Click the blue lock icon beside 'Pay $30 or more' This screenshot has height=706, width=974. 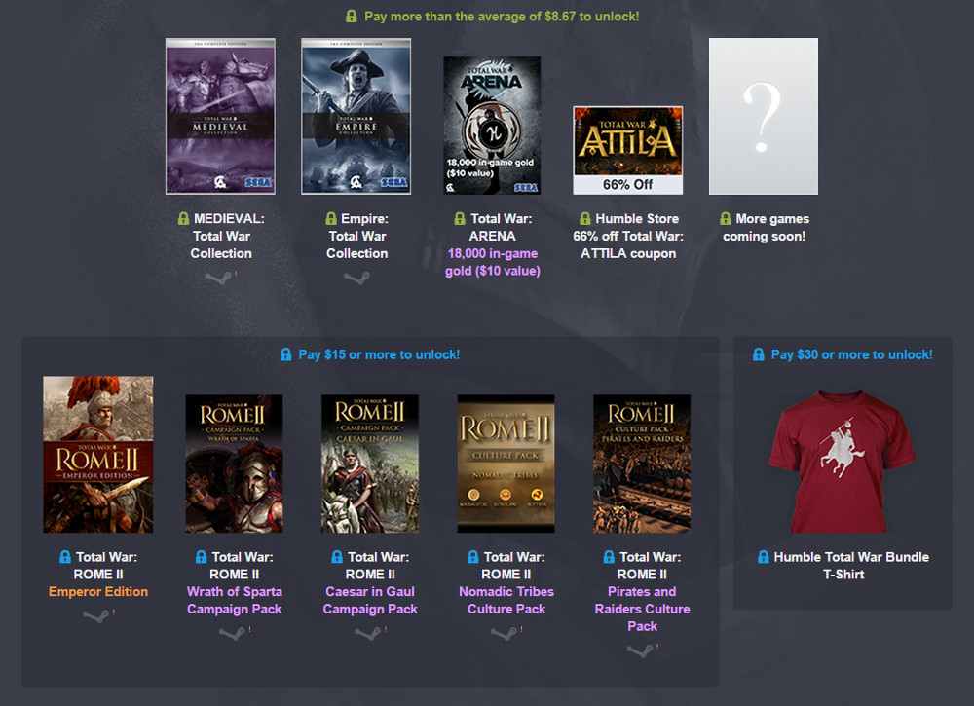coord(759,354)
